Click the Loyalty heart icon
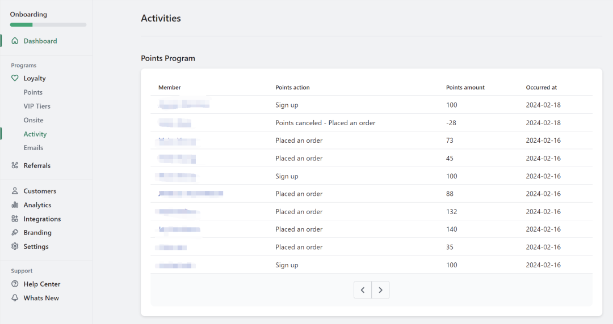Viewport: 613px width, 324px height. (15, 78)
